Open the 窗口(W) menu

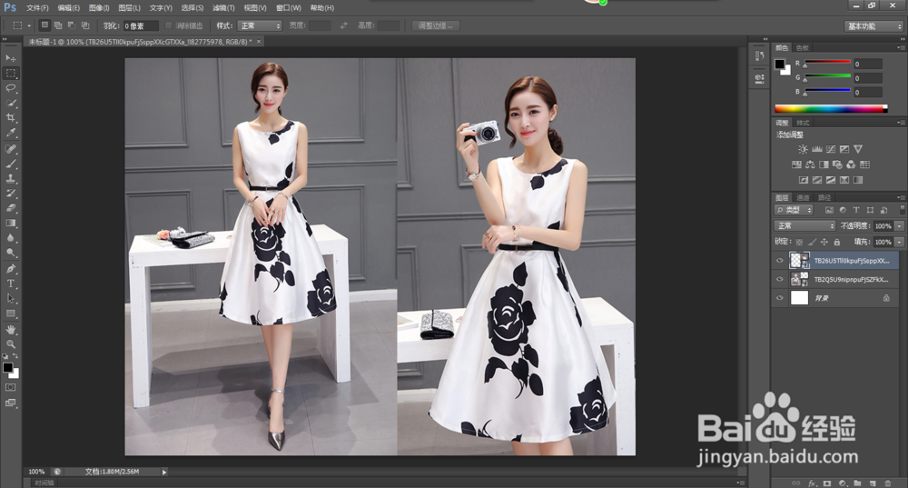289,8
